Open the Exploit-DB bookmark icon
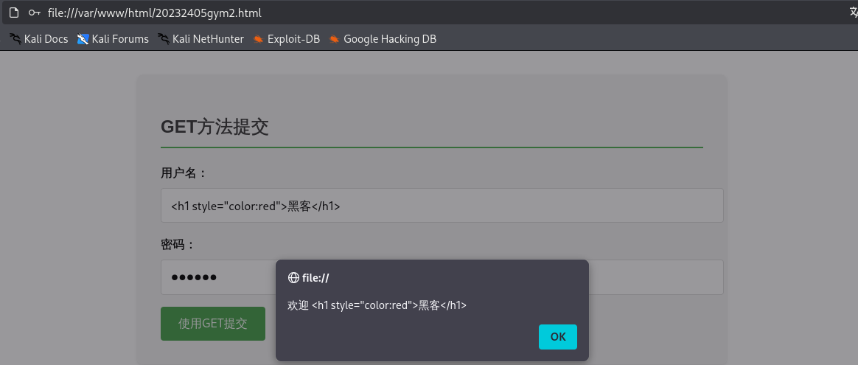Screen dimensions: 858x365 point(258,39)
